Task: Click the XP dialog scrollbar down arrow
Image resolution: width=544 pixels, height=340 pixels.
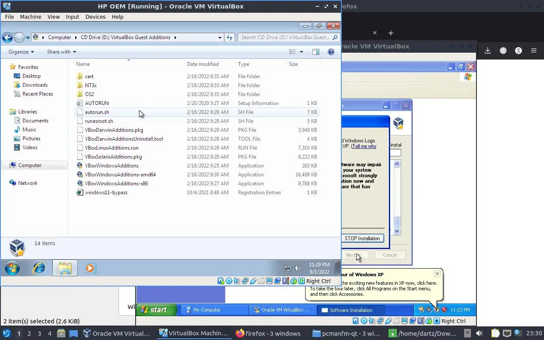Action: click(397, 231)
